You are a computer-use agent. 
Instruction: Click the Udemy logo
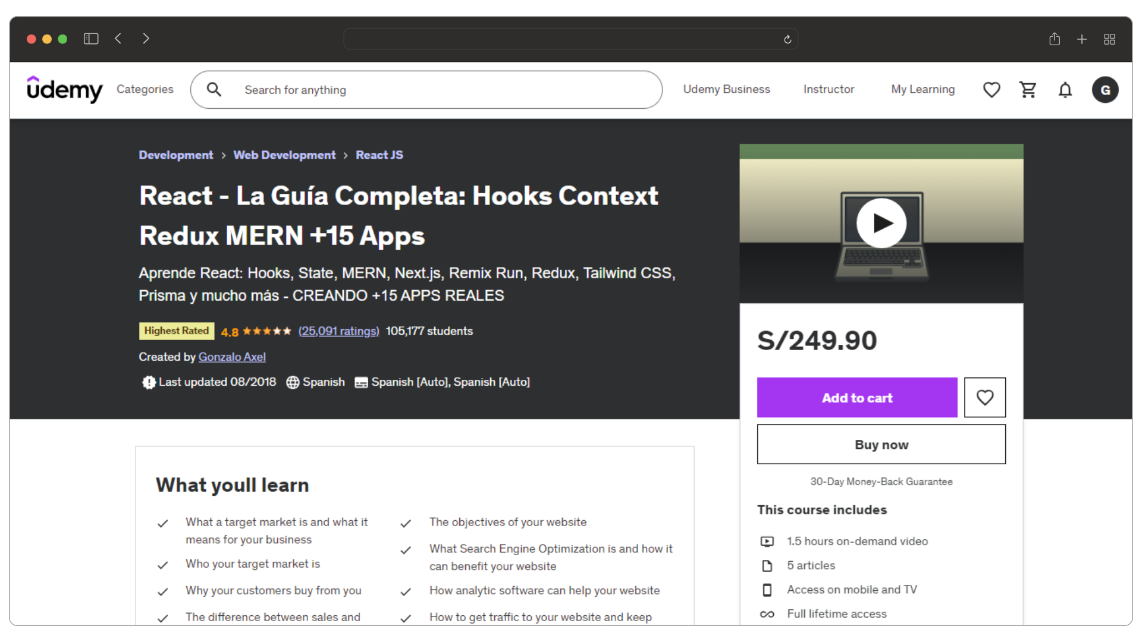(x=65, y=89)
